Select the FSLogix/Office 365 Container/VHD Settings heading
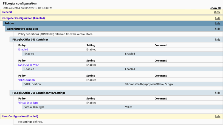The height and width of the screenshot is (125, 223). click(39, 93)
